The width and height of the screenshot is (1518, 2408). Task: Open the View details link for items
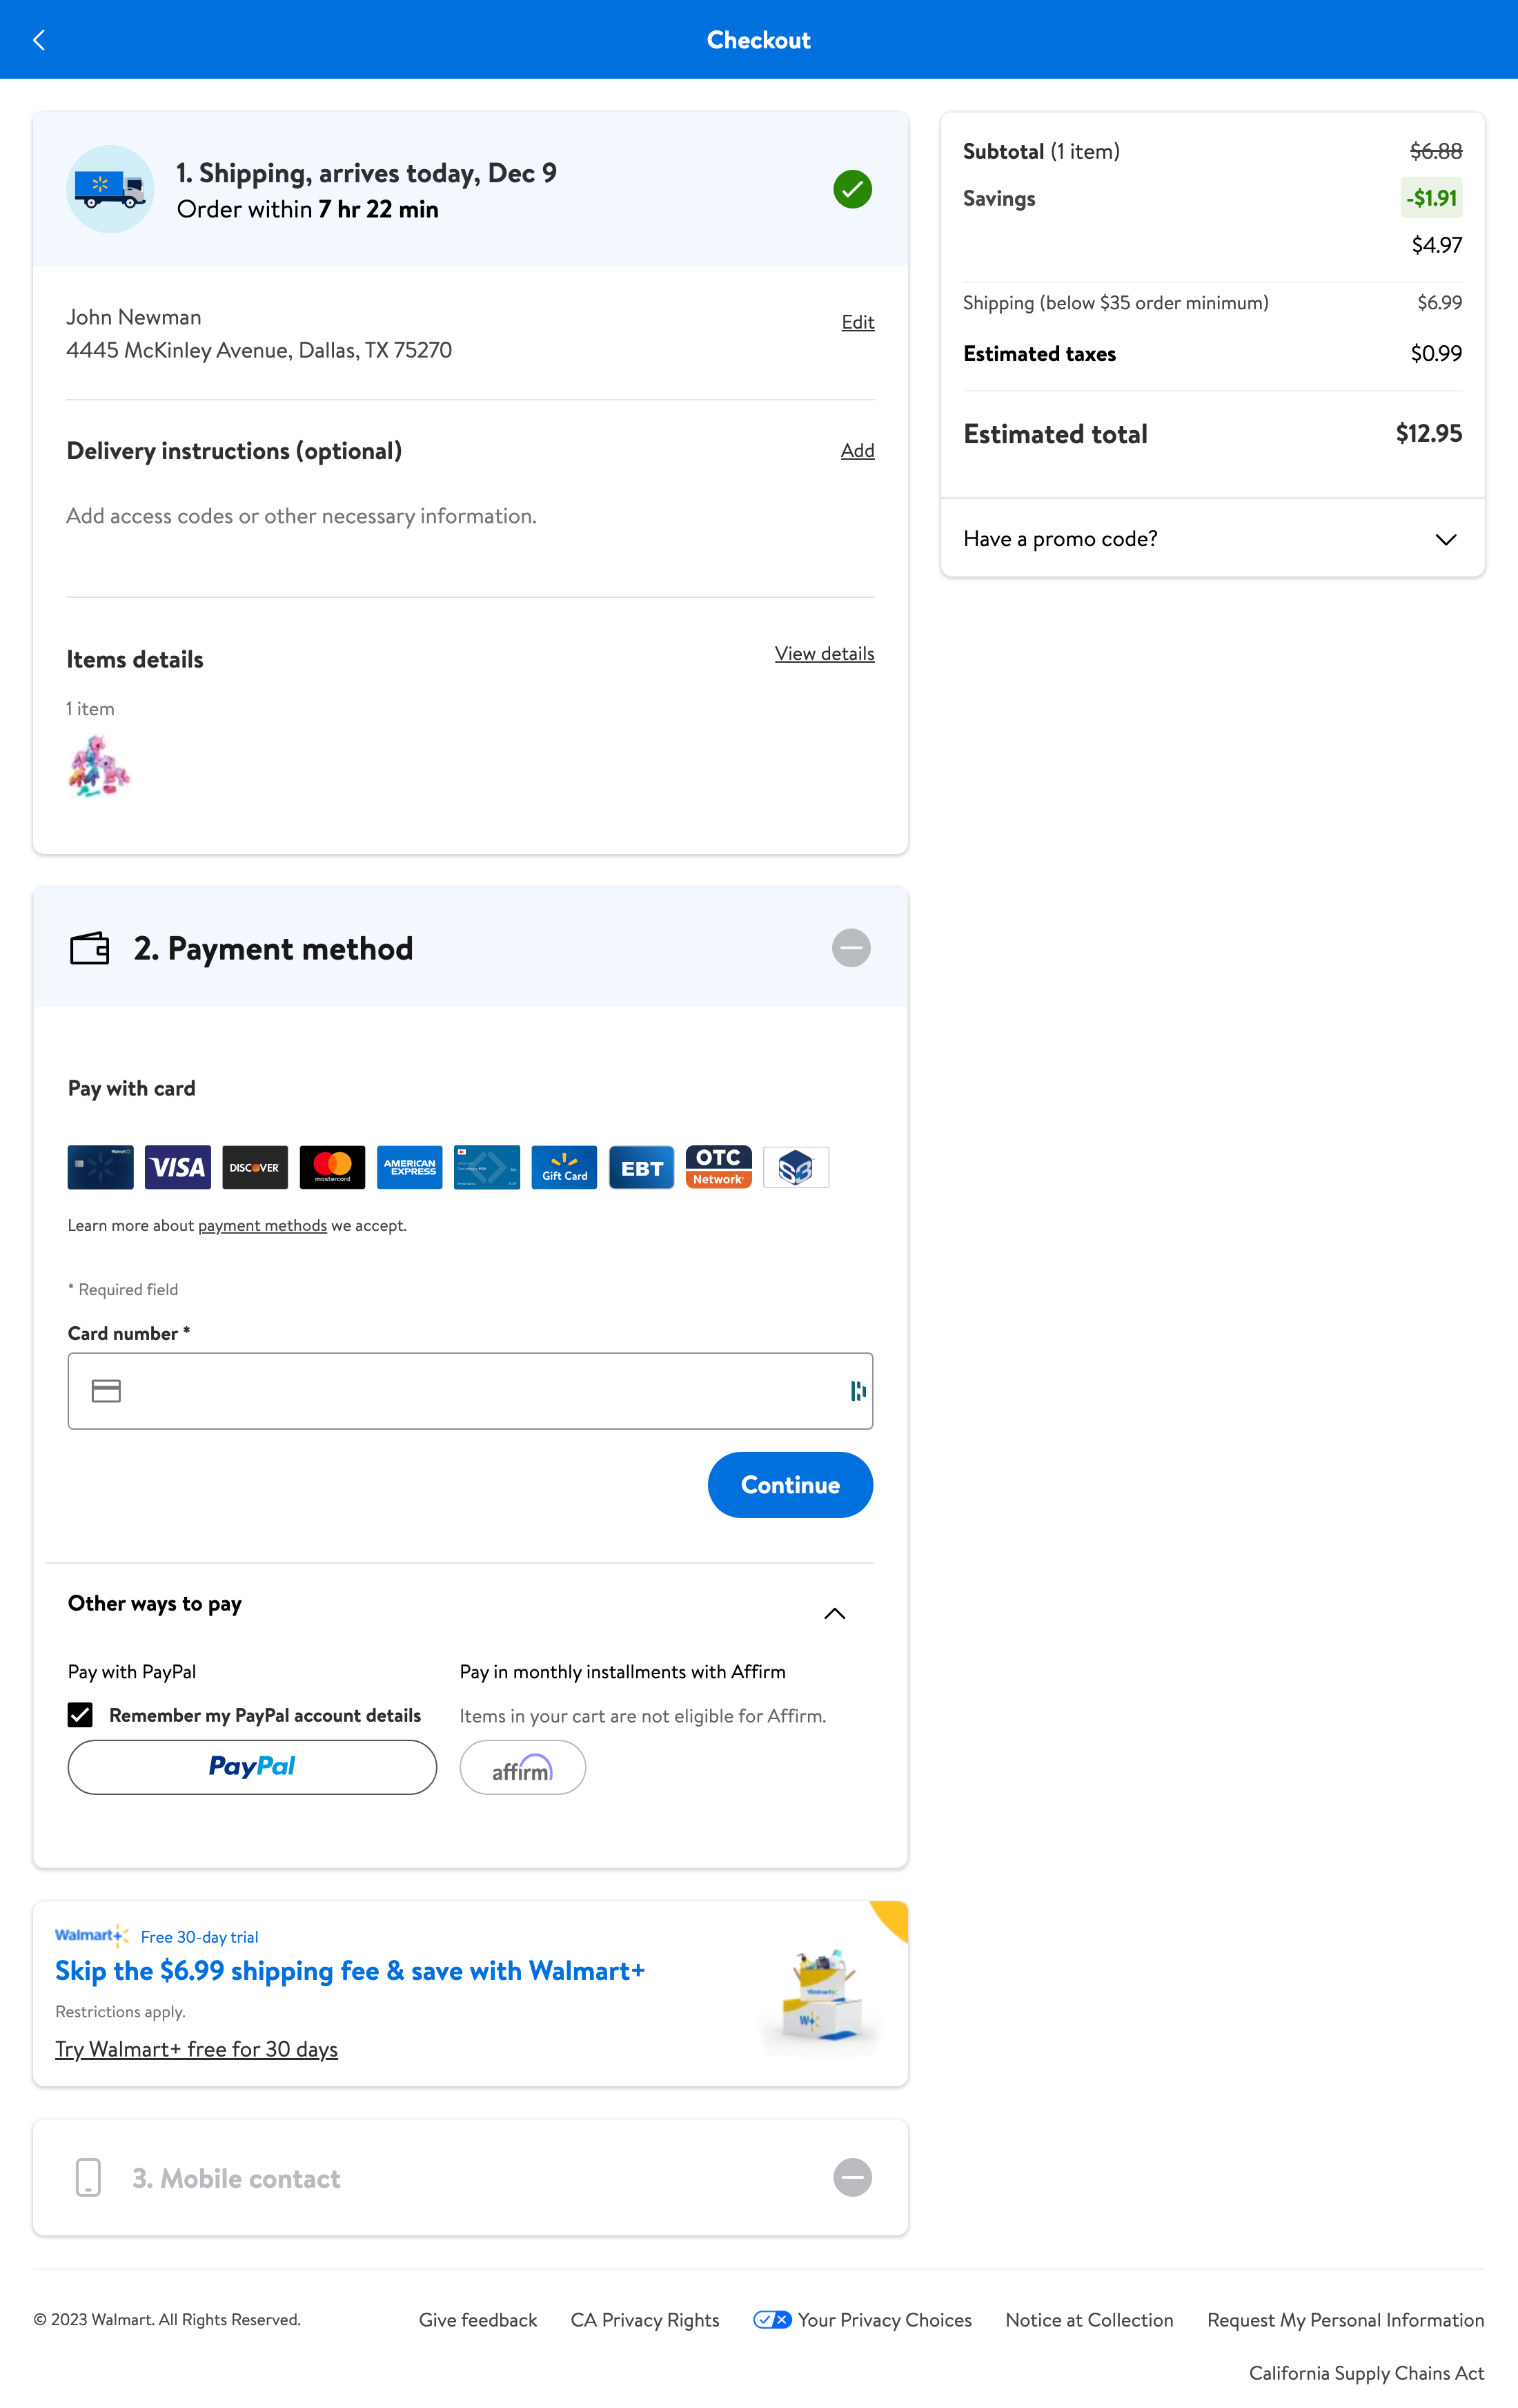tap(823, 653)
